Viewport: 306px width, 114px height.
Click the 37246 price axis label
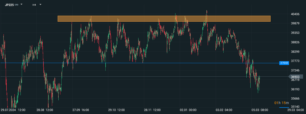pos(295,70)
